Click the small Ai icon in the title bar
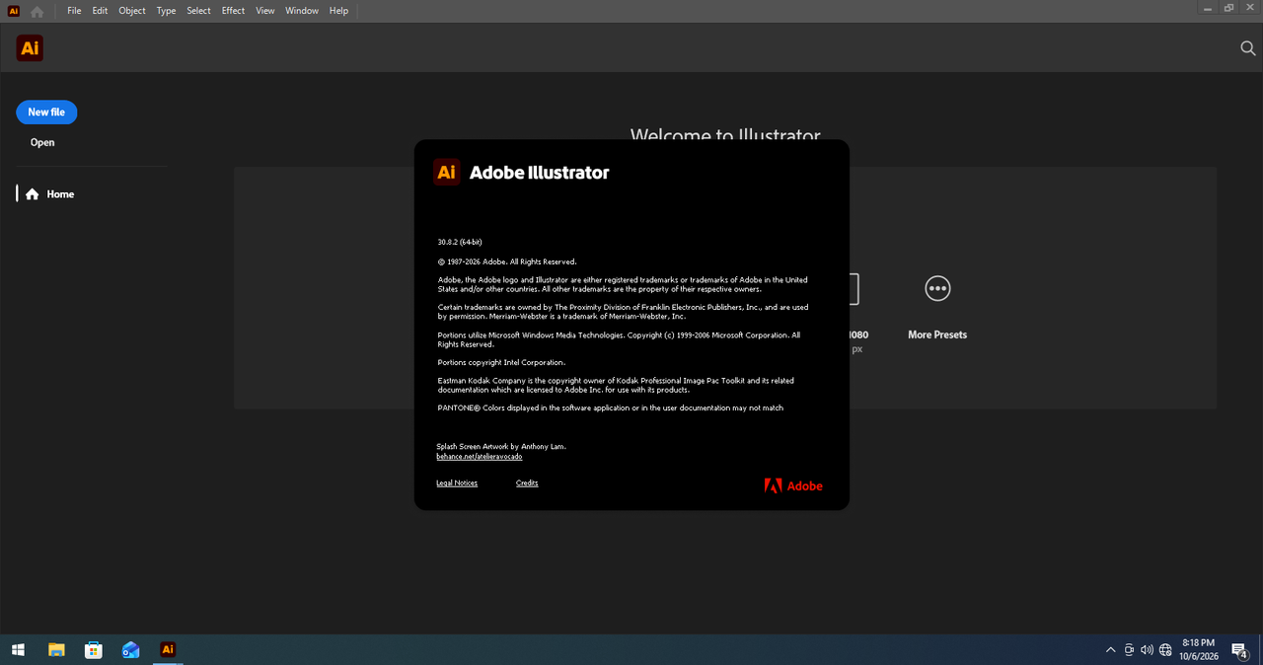 (13, 11)
